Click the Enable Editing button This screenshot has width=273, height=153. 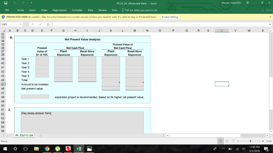click(170, 16)
